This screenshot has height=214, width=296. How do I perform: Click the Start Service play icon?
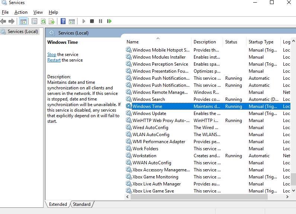pos(84,21)
